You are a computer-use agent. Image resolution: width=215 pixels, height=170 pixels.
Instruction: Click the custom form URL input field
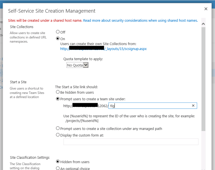131,142
